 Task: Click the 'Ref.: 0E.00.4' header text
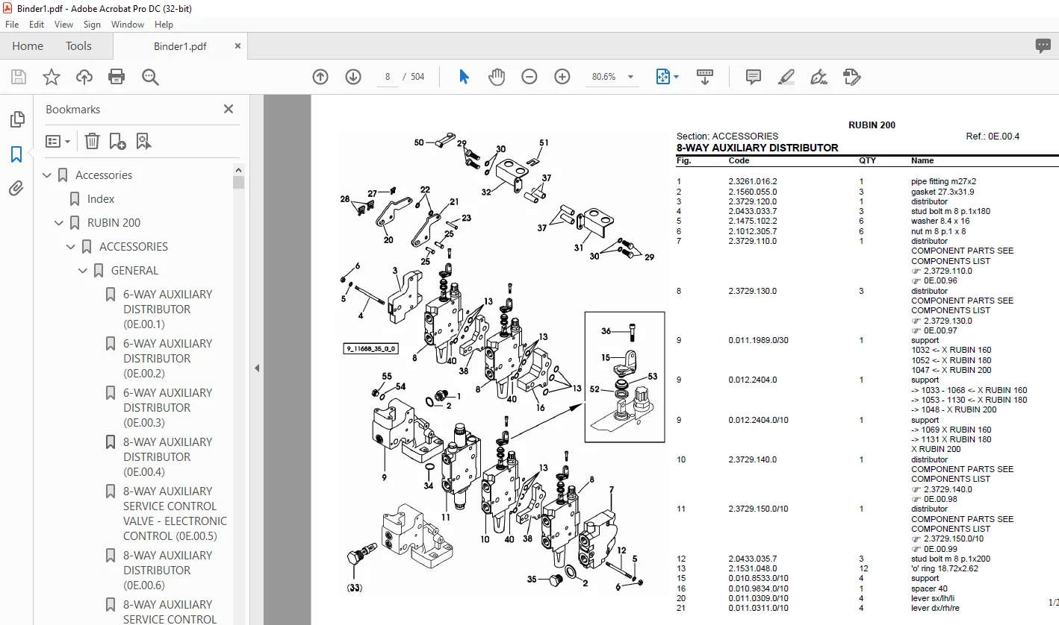tap(993, 136)
